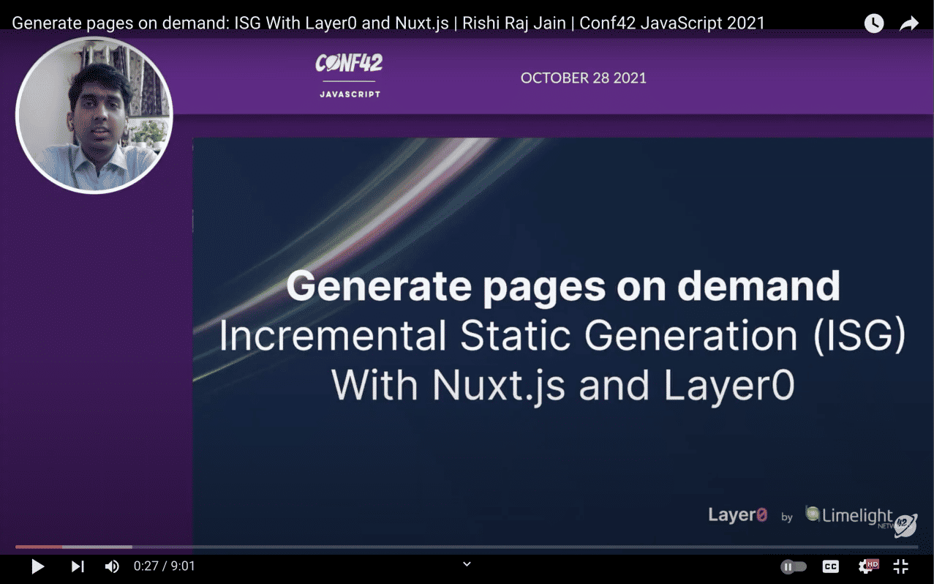934x584 pixels.
Task: Click the "Generate pages on demand" heading
Action: tap(562, 285)
